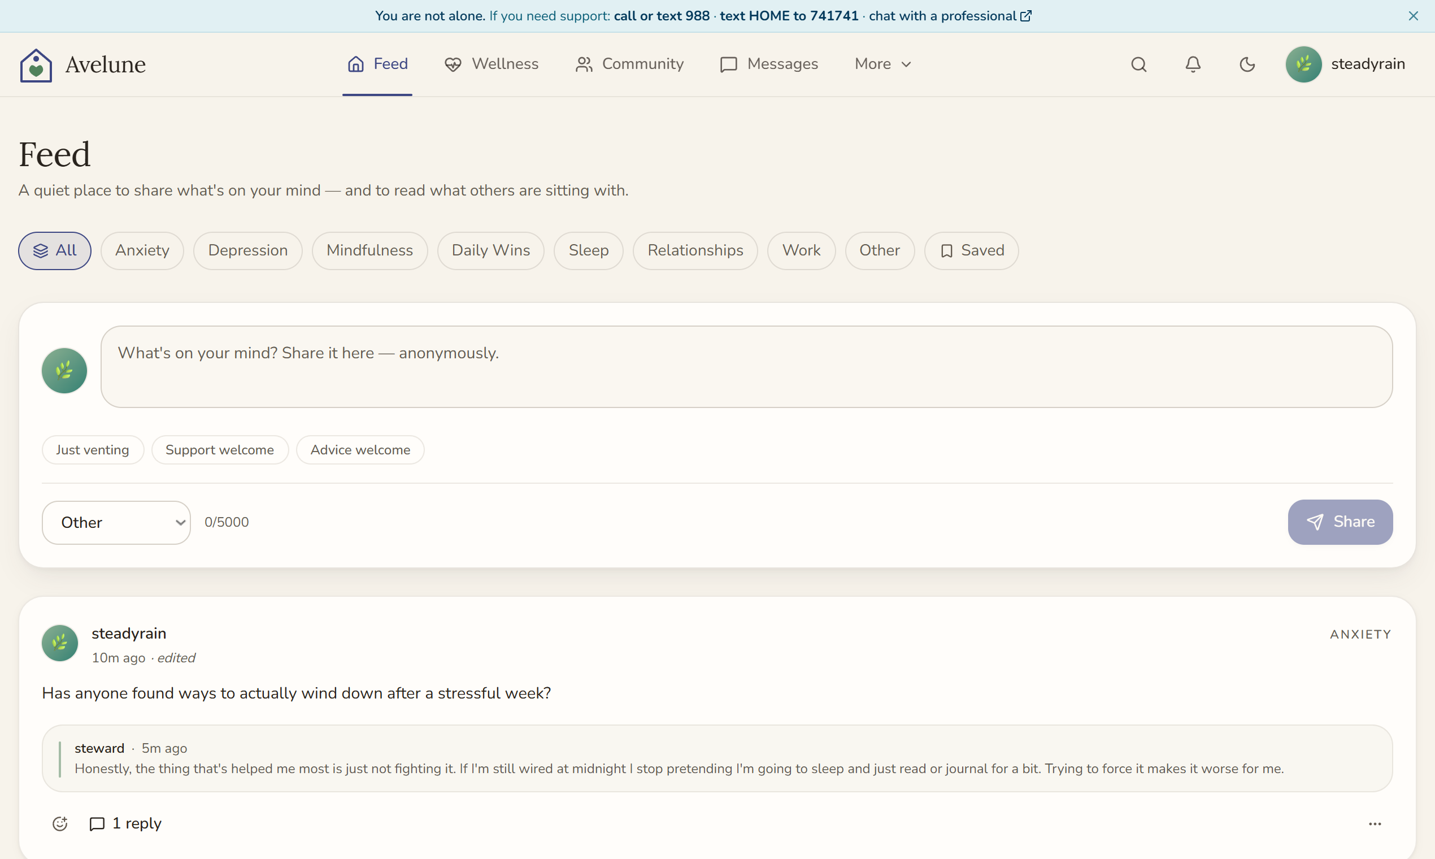1435x859 pixels.
Task: Click composer avatar beside the textbox
Action: [x=64, y=371]
